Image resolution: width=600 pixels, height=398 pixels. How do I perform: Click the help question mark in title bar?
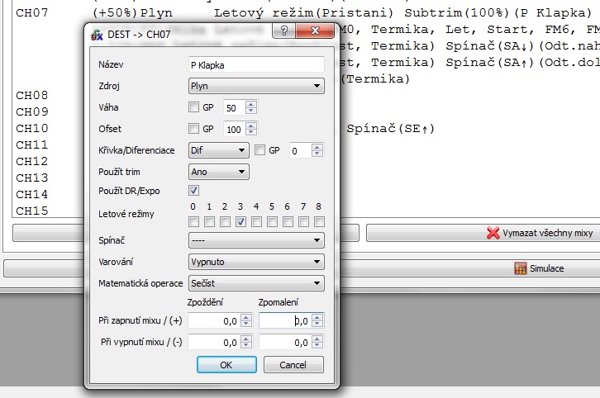pyautogui.click(x=284, y=32)
